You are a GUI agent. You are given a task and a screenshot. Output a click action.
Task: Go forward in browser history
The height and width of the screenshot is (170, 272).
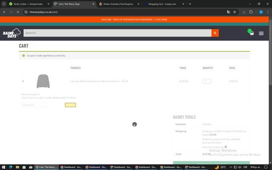tap(11, 12)
